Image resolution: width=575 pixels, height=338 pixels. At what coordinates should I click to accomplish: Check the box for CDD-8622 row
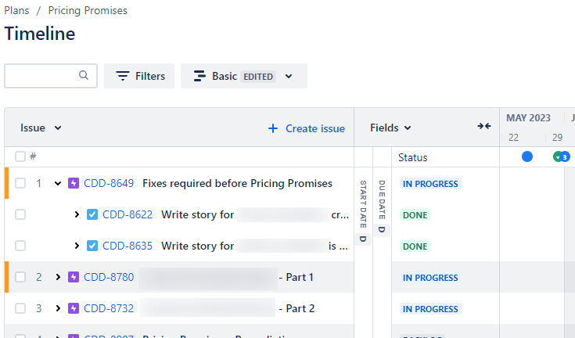coord(20,214)
